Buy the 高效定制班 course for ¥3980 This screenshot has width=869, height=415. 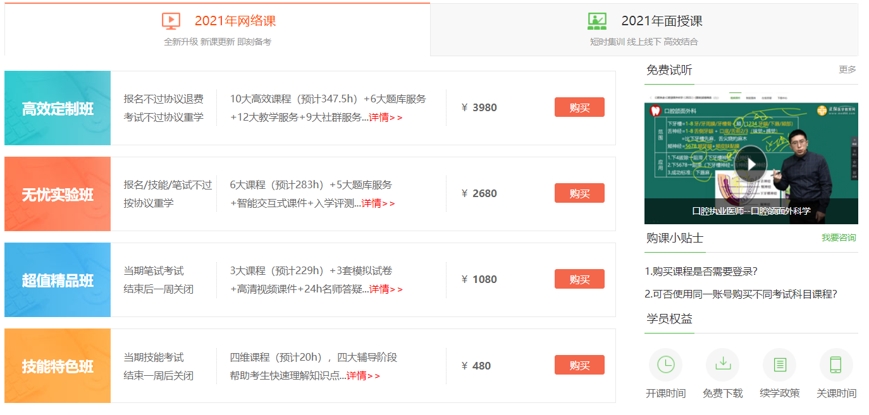579,107
